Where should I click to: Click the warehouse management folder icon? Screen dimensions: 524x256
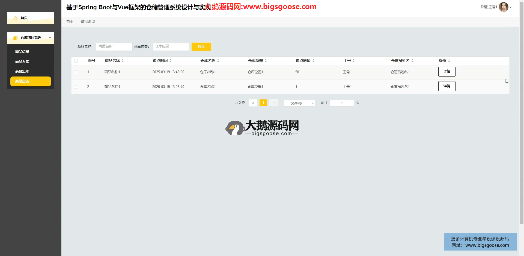click(15, 38)
